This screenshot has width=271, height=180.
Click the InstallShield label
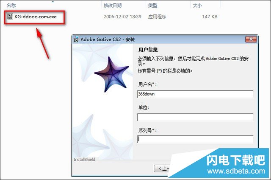(84, 160)
